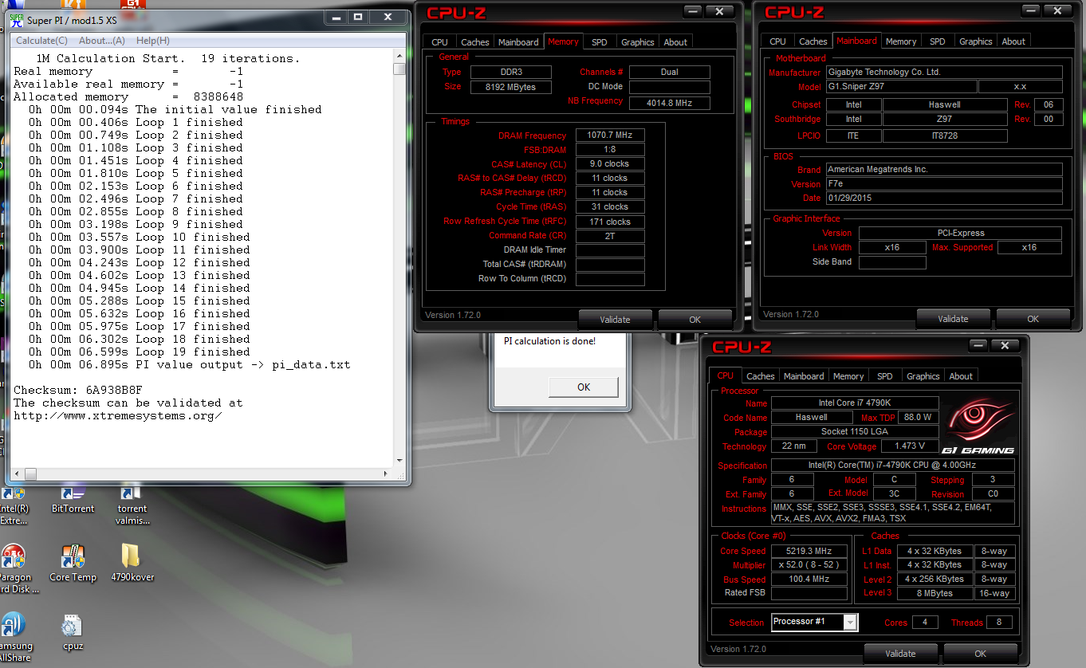Click the Checksum: 6A938B8F line in Super PI
This screenshot has width=1086, height=668.
(x=78, y=390)
